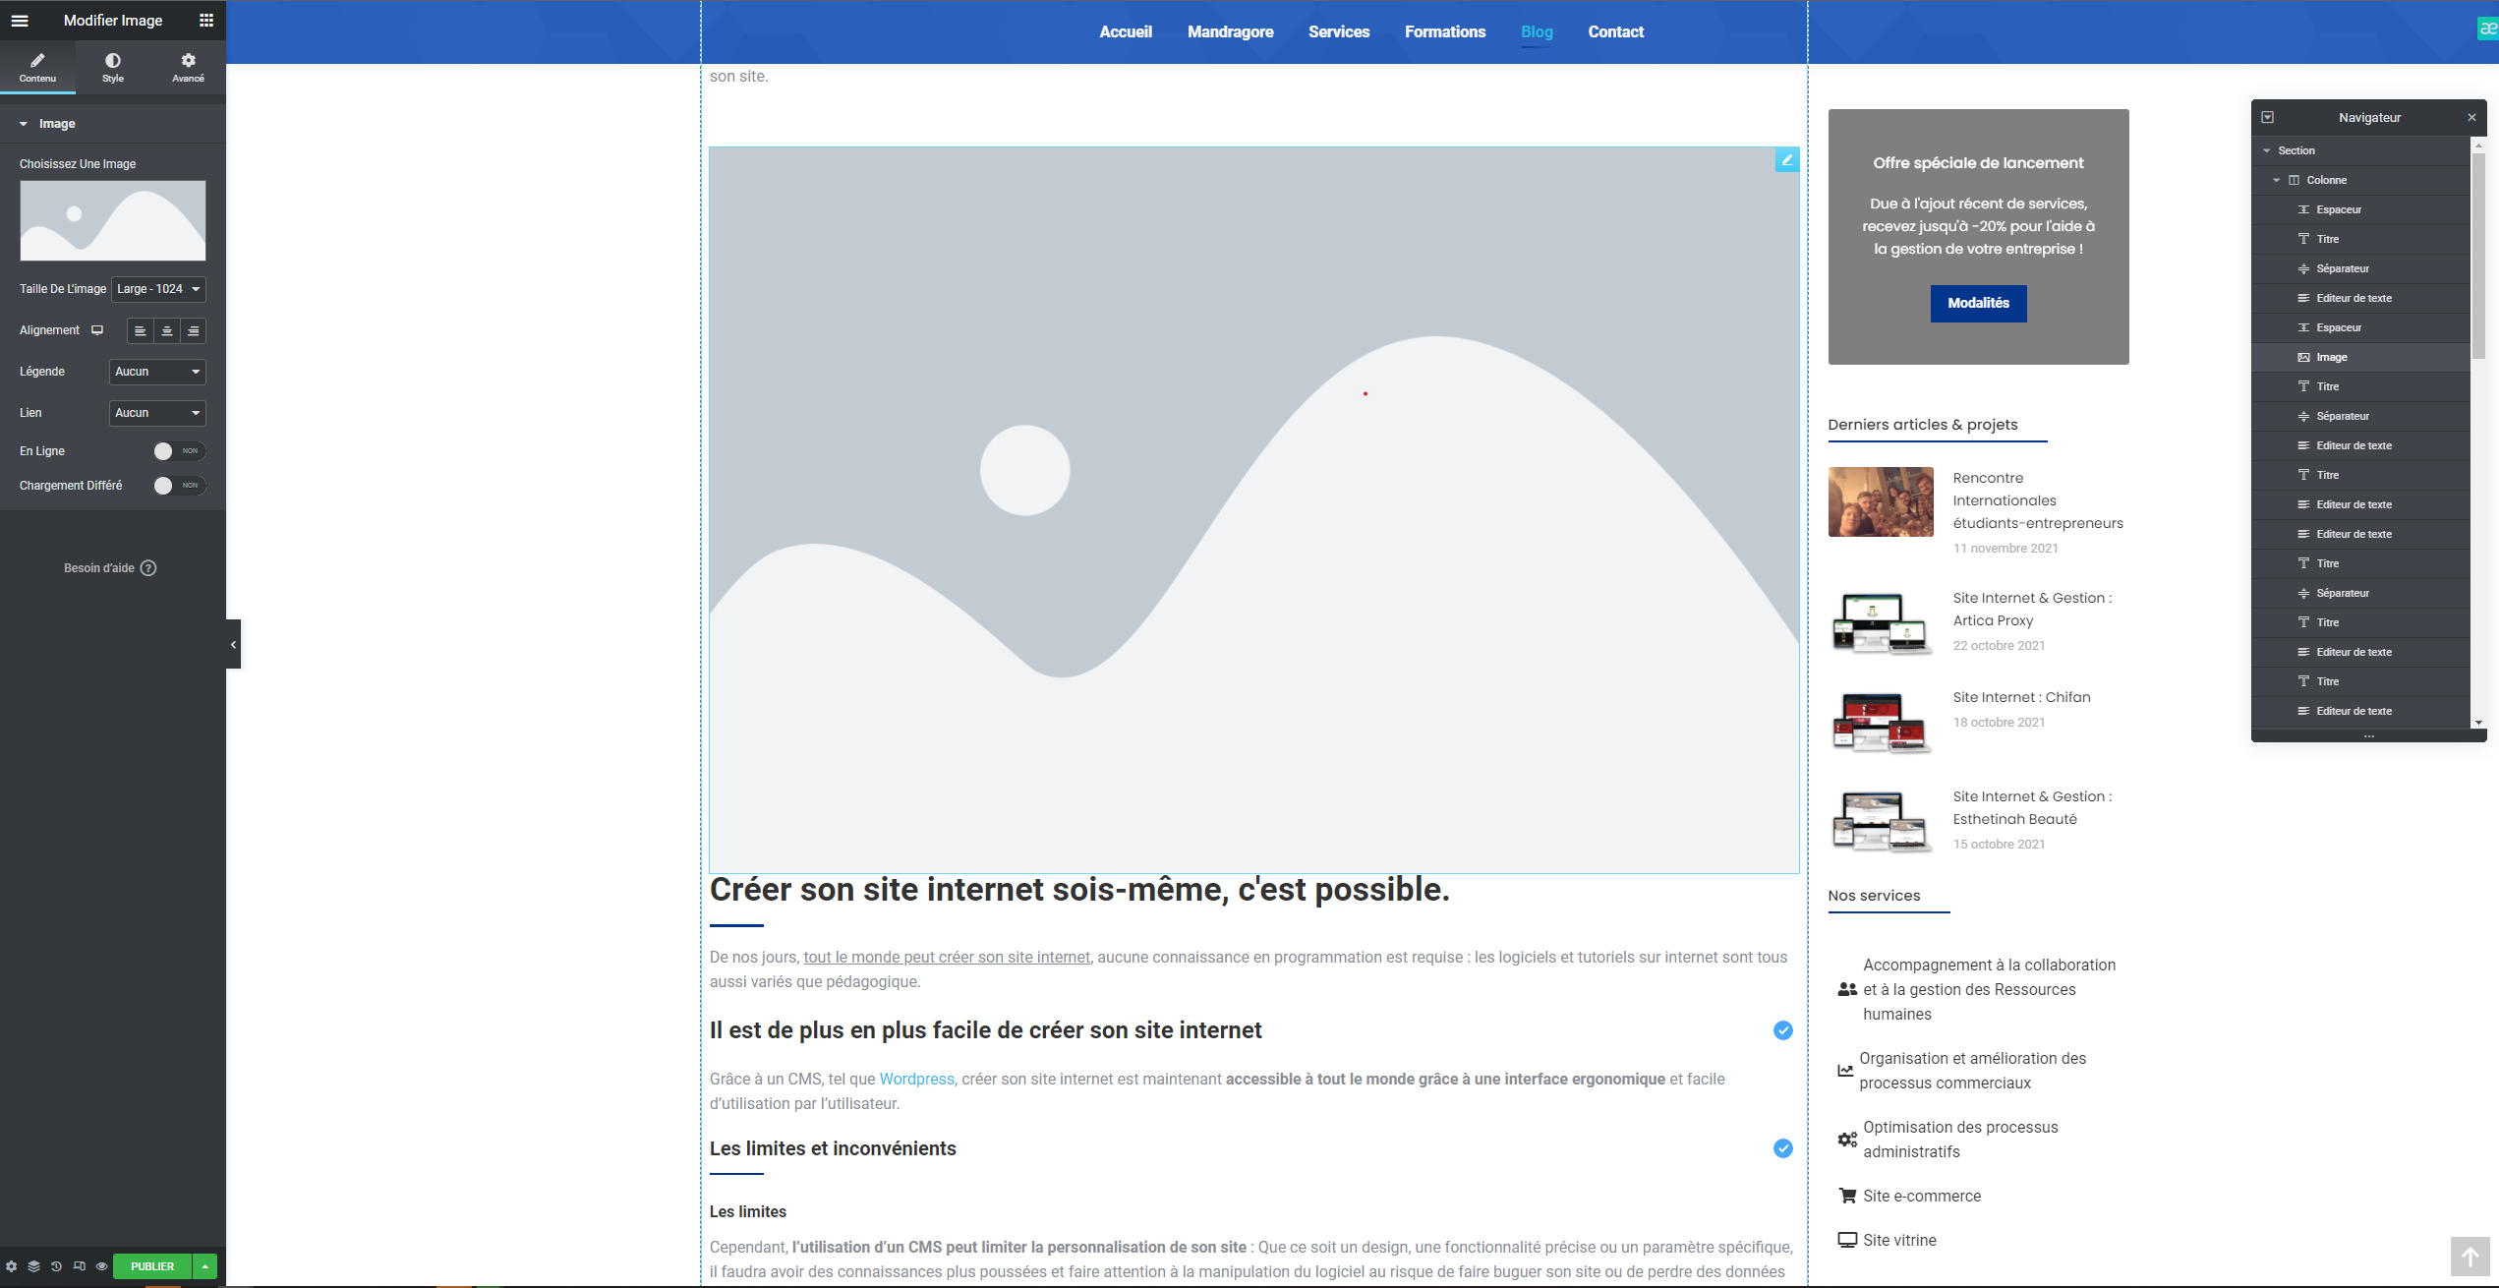2499x1288 pixels.
Task: Select Formations in the site navigation
Action: click(1445, 31)
